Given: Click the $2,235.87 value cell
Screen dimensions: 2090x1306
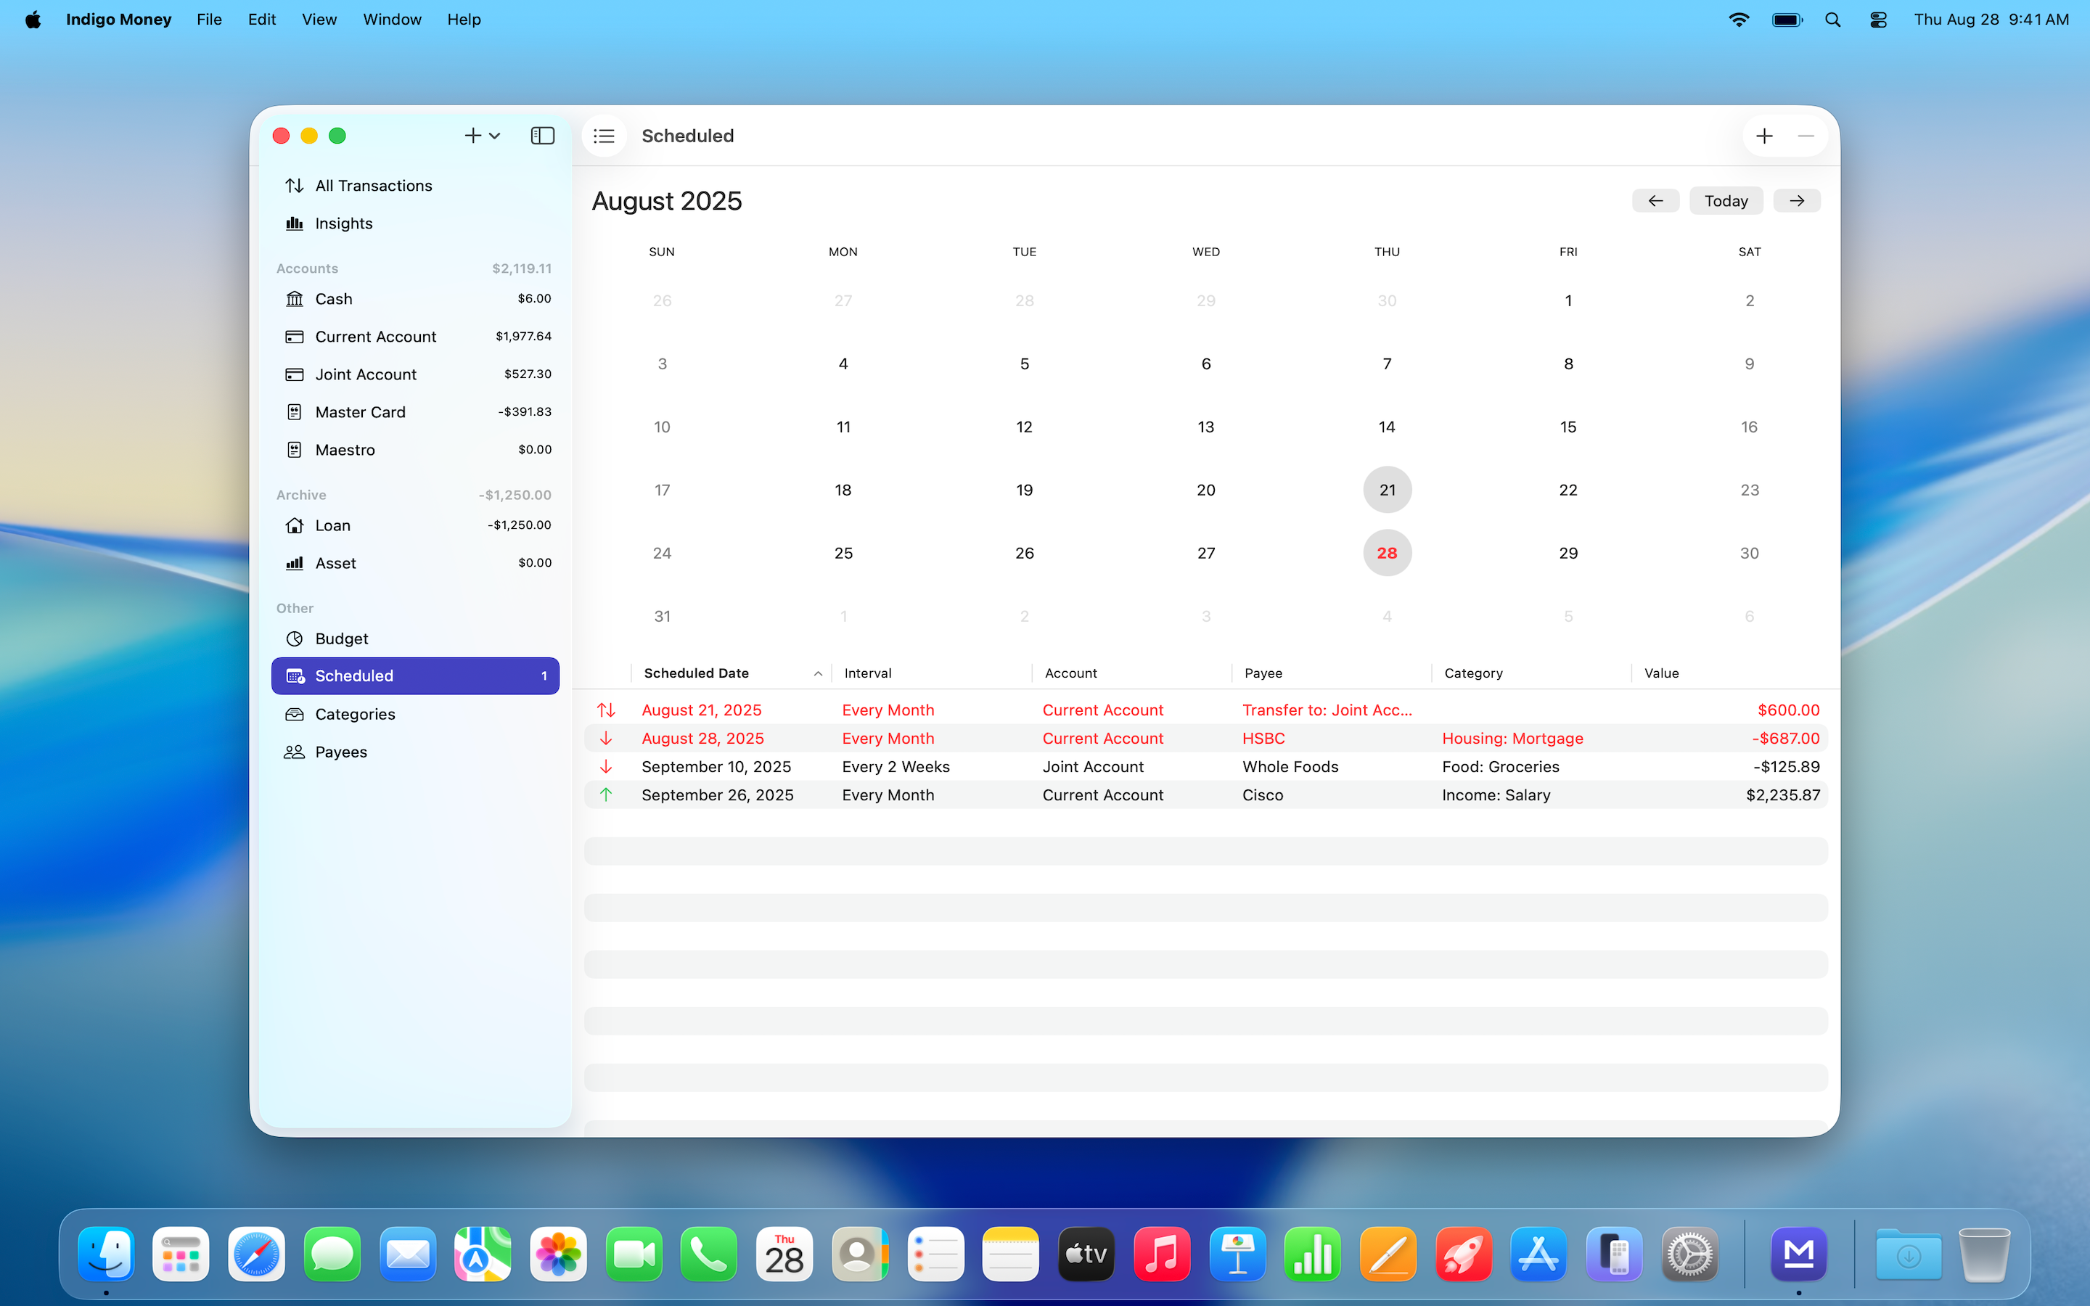Looking at the screenshot, I should pos(1782,795).
